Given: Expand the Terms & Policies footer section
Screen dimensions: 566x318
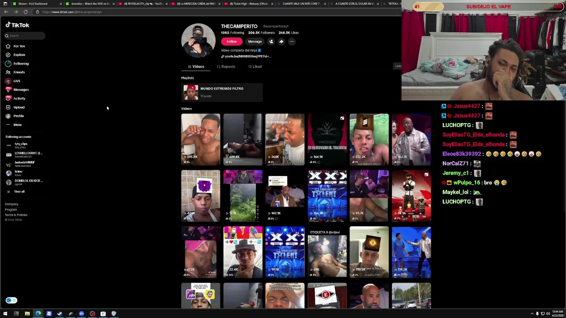Looking at the screenshot, I should click(x=16, y=215).
